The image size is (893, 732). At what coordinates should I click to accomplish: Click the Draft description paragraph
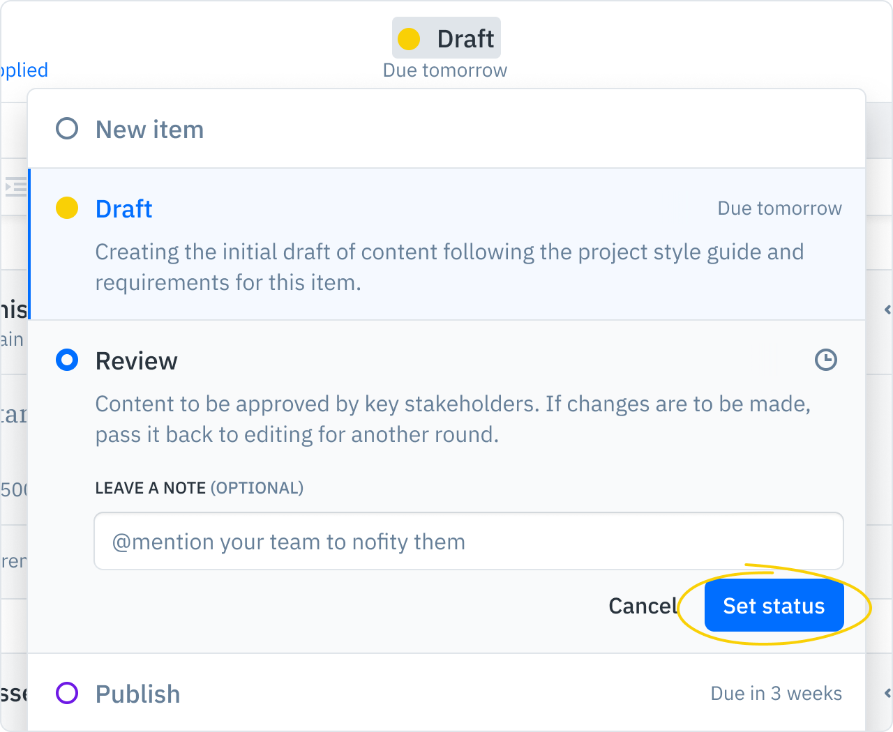(449, 267)
